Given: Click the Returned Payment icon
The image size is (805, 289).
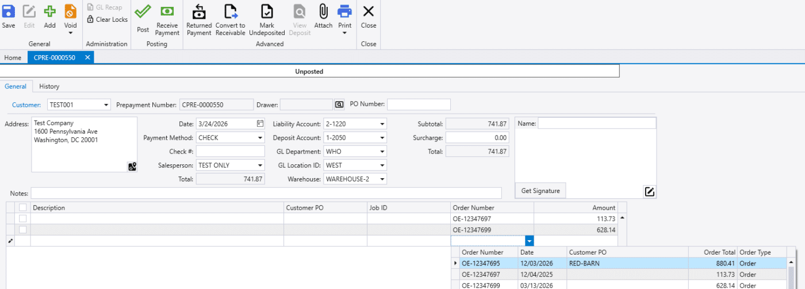Looking at the screenshot, I should click(199, 11).
